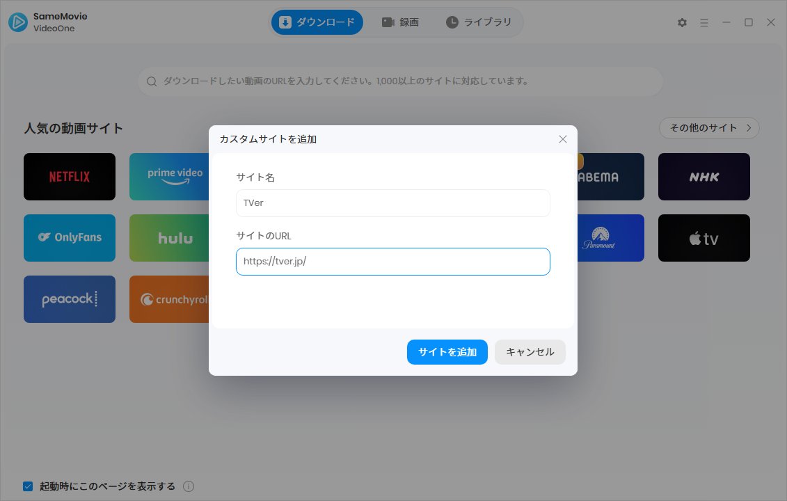Open the Peacock site tile
This screenshot has width=787, height=501.
70,299
